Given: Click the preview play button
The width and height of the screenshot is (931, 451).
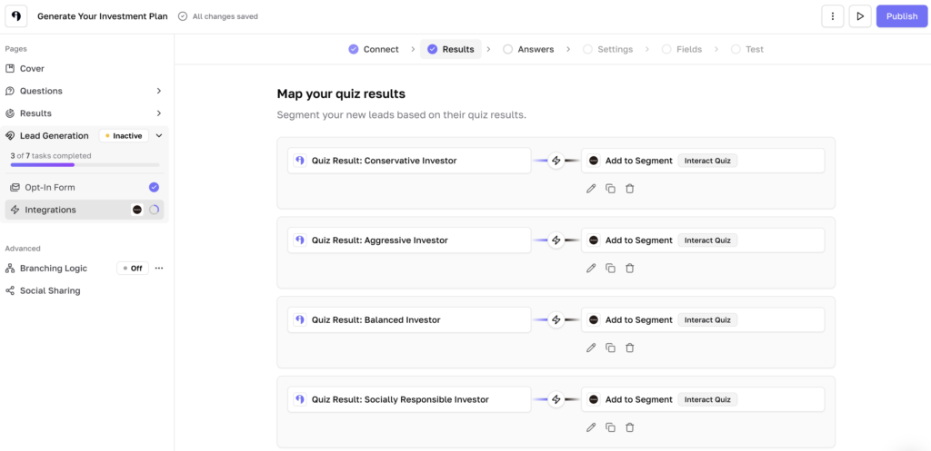Looking at the screenshot, I should [860, 16].
